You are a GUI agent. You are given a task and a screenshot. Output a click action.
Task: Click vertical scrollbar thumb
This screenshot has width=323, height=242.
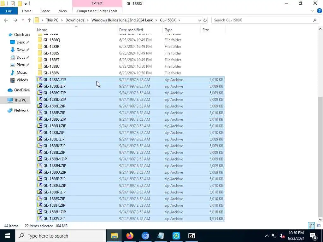(320, 156)
